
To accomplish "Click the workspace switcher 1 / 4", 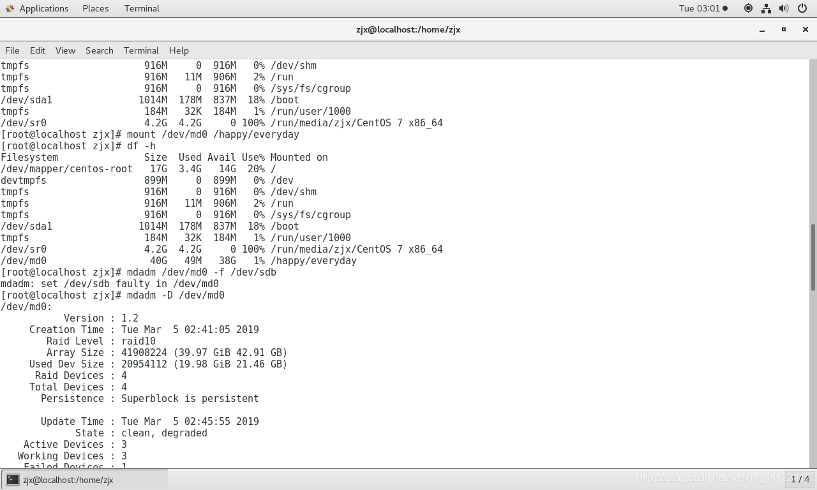I will point(800,479).
